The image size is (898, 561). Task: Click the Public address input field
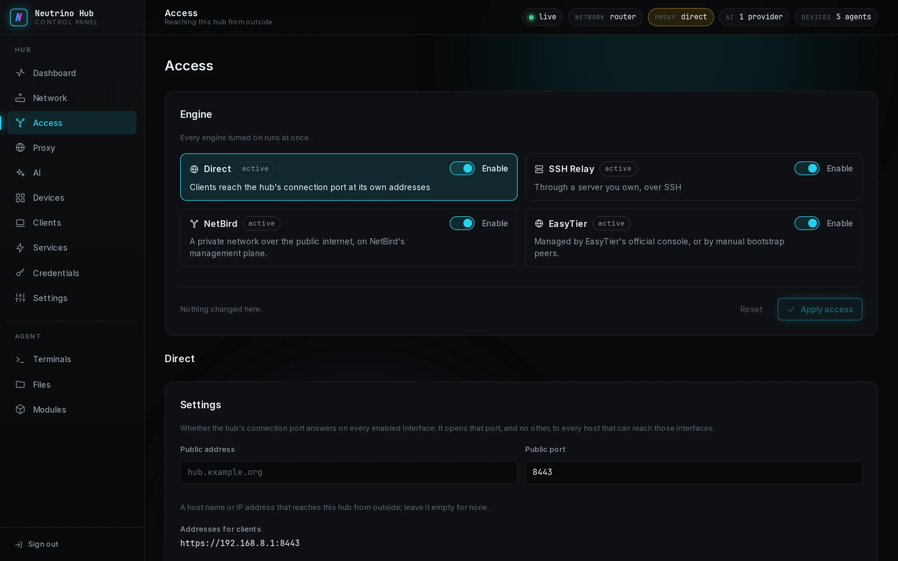click(x=348, y=472)
